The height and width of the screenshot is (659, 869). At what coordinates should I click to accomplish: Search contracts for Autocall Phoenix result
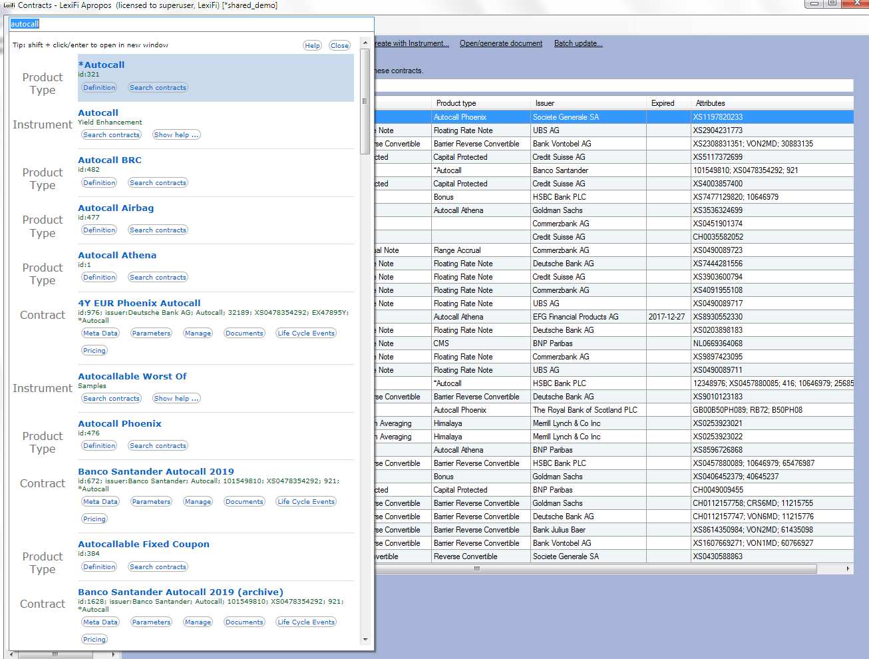click(x=158, y=446)
